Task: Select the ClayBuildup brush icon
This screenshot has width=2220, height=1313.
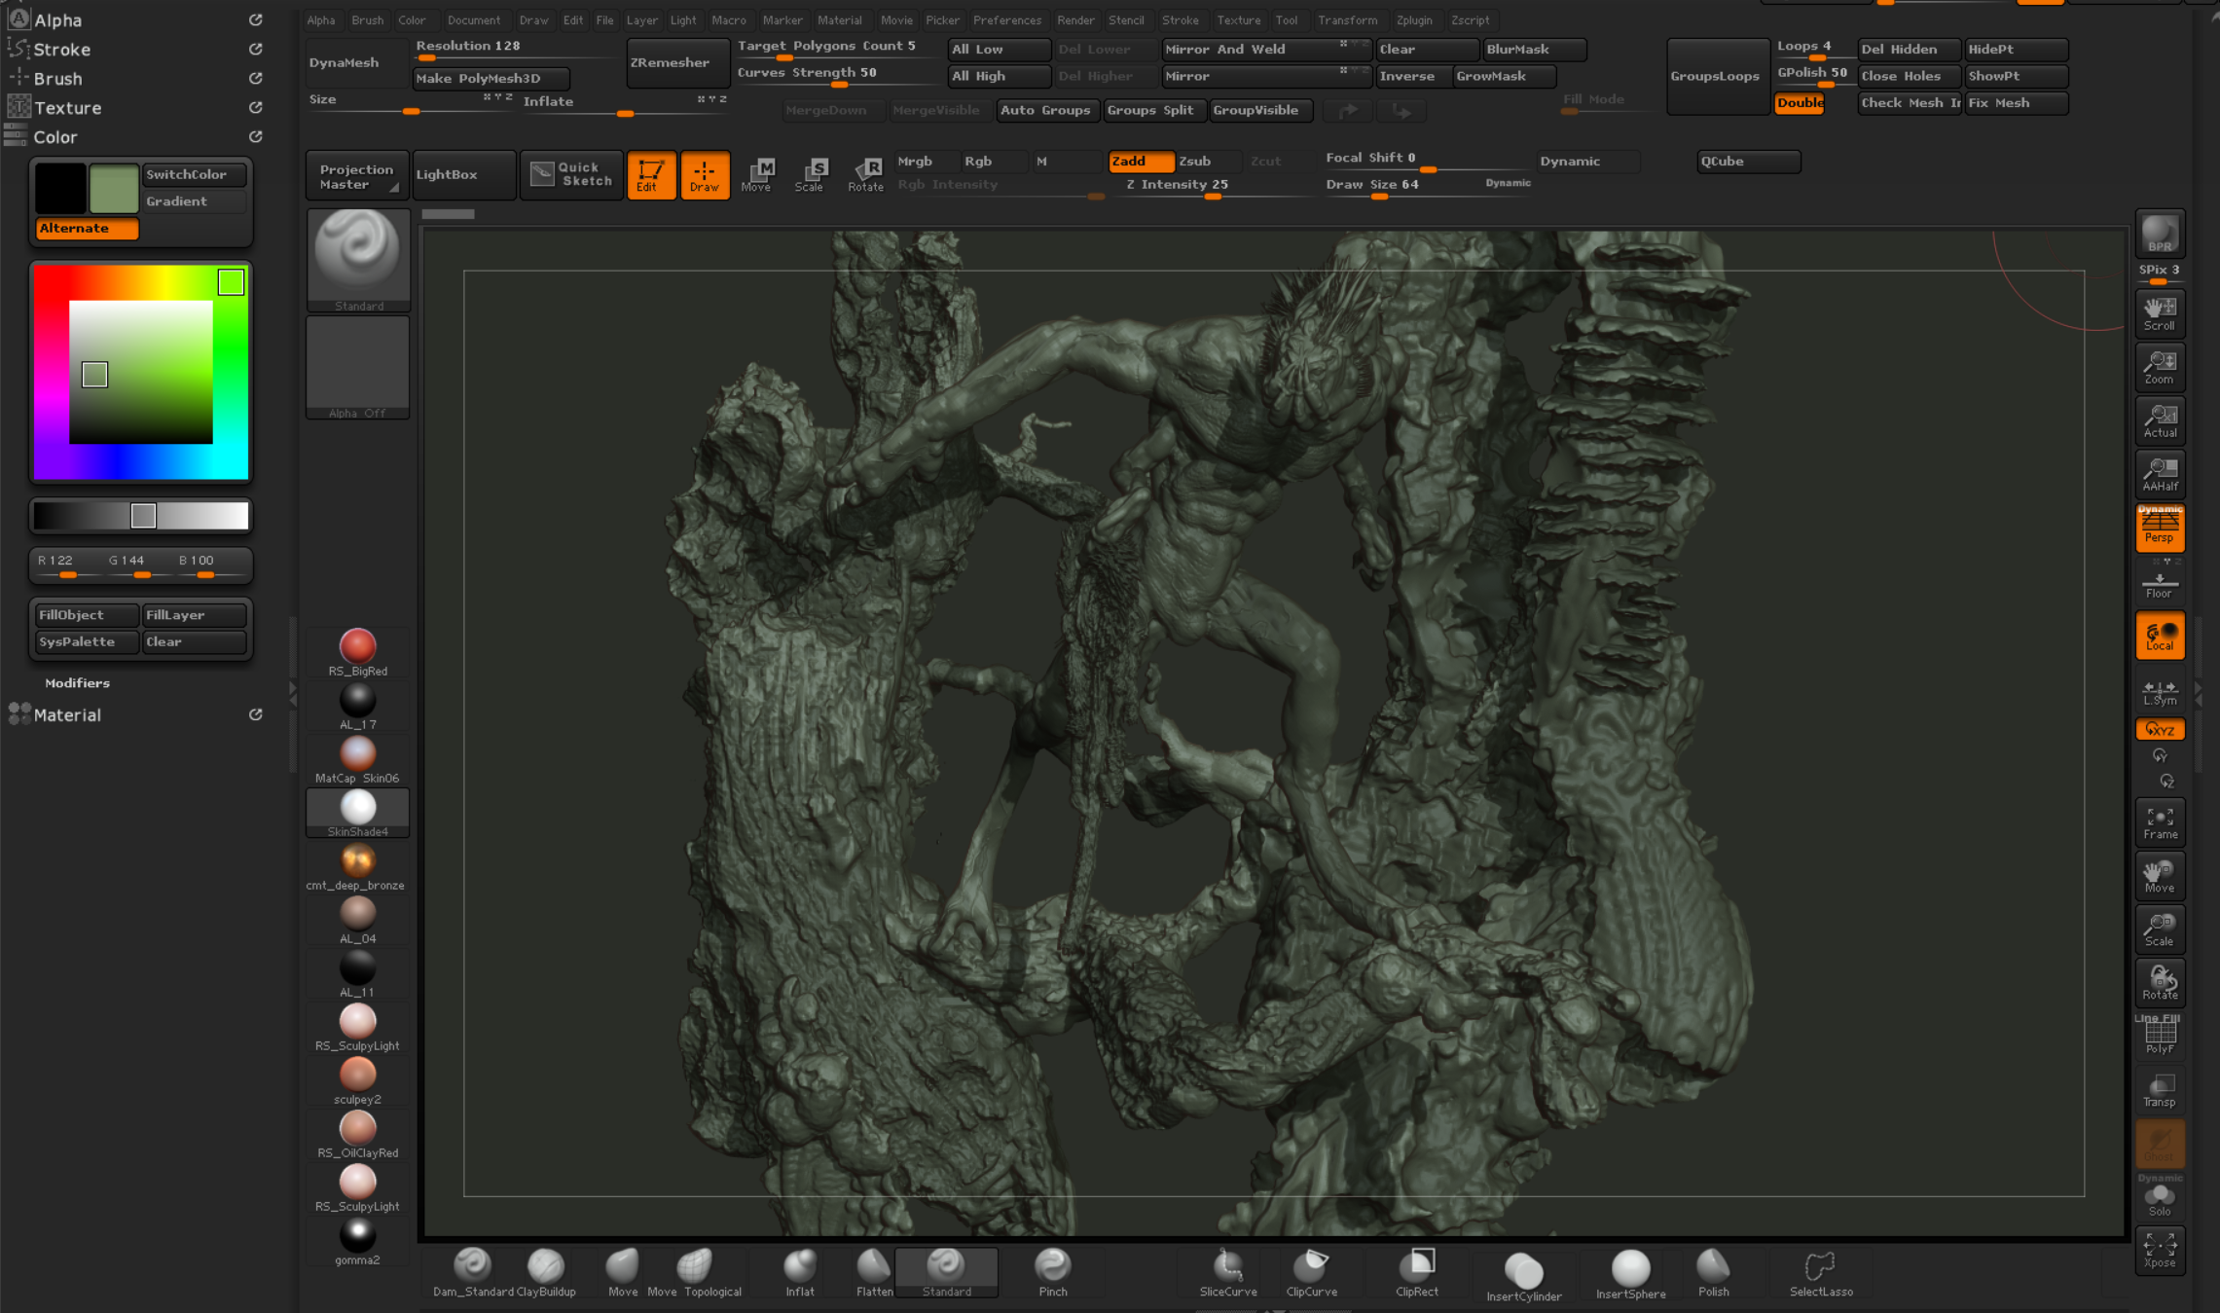Action: [x=545, y=1265]
